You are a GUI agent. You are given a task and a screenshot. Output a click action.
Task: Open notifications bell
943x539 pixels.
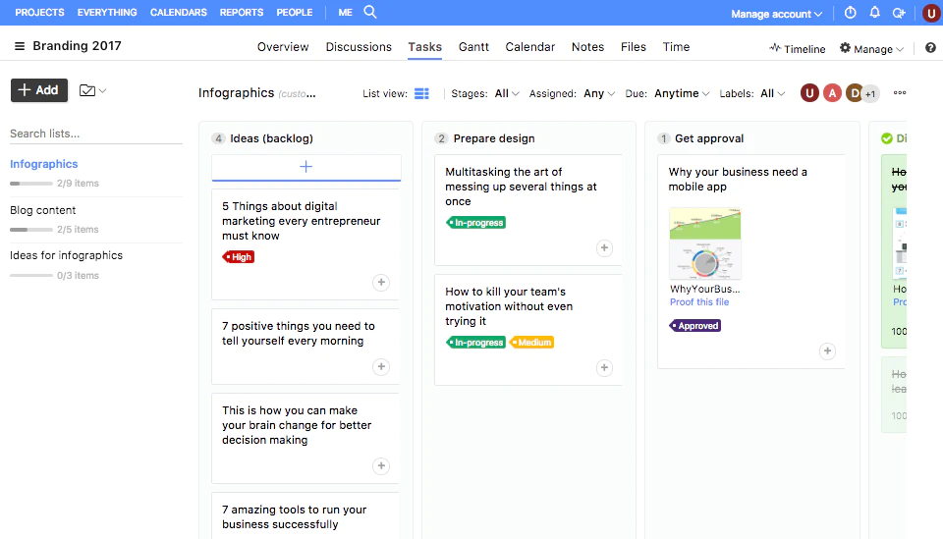click(x=874, y=13)
